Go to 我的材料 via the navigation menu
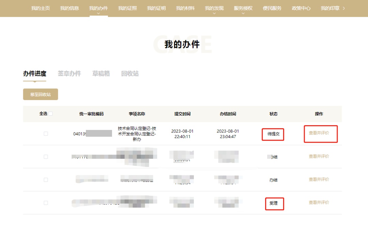Screen dimensions: 368x229 [185, 8]
